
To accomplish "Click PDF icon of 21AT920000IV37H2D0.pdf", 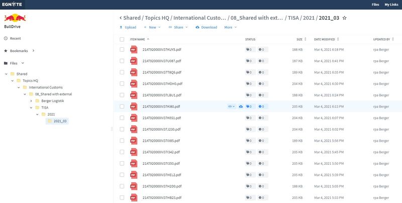I will [x=134, y=186].
